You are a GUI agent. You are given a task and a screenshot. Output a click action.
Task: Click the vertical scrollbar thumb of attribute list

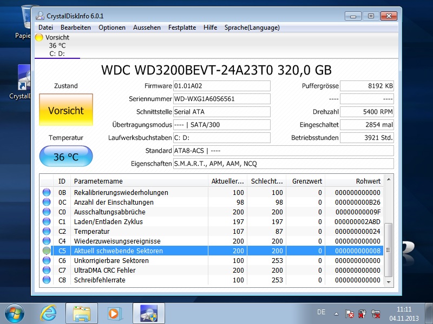[389, 250]
